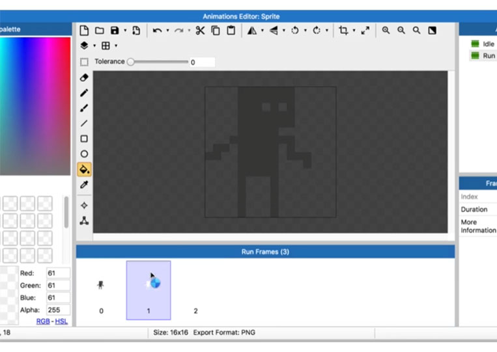Save the sprite with floppy icon
Image resolution: width=497 pixels, height=352 pixels.
pos(115,31)
